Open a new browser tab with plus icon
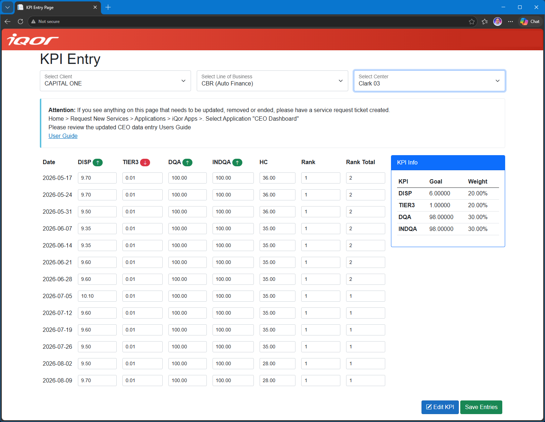The width and height of the screenshot is (545, 422). pyautogui.click(x=108, y=7)
